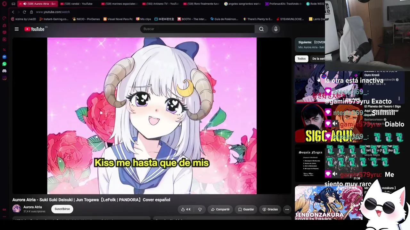Switch to the marines espaciales tab

(119, 4)
